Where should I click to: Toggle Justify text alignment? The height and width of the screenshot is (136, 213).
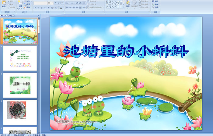pos(77,8)
